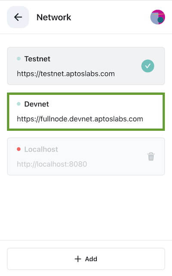Click the teal status dot beside Devnet
Image resolution: width=172 pixels, height=276 pixels.
(x=18, y=104)
